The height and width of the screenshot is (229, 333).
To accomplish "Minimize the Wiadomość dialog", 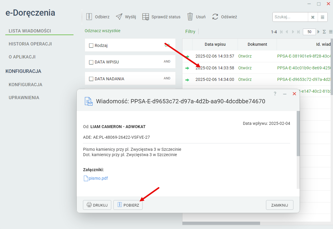I will click(285, 94).
